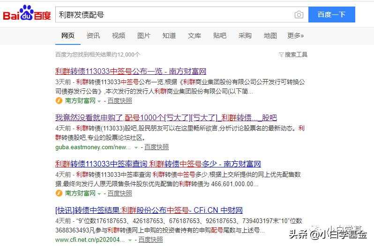374x246 pixels.
Task: Click snippet line 4天前 - 利群转债(113033)股吧,股民朋友
Action: pyautogui.click(x=180, y=129)
